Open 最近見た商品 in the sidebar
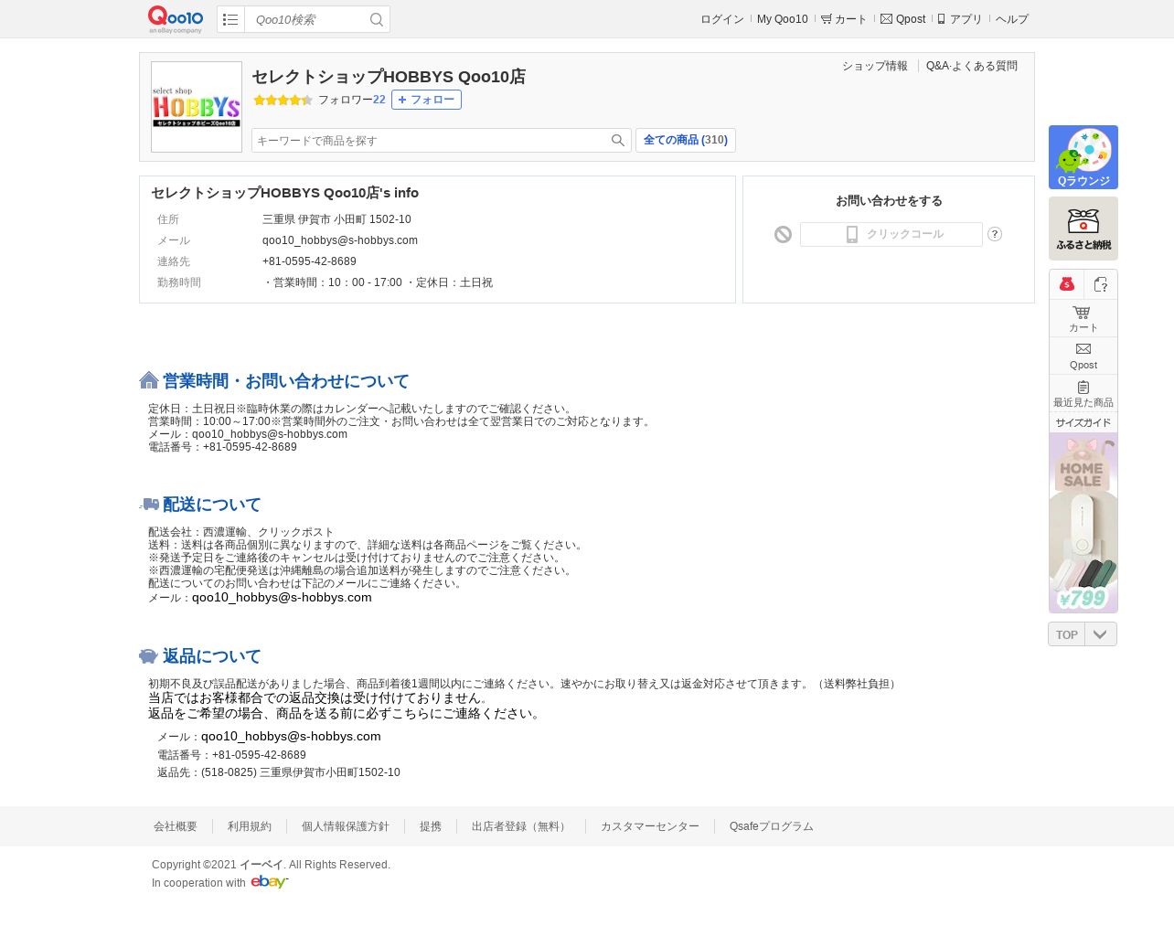 coord(1083,393)
